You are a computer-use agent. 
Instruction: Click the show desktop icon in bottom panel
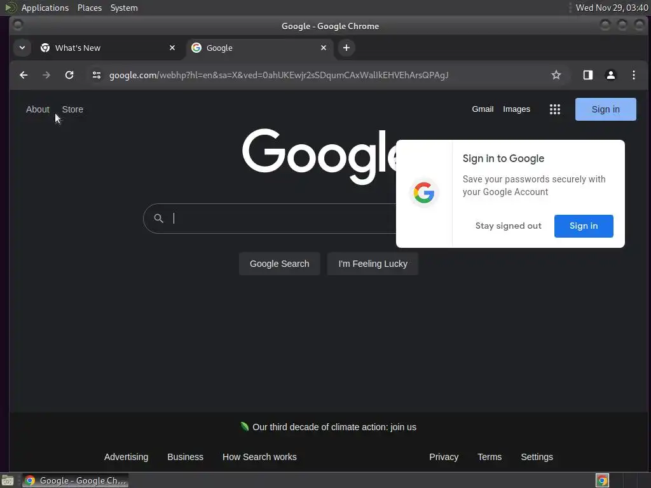pos(8,480)
